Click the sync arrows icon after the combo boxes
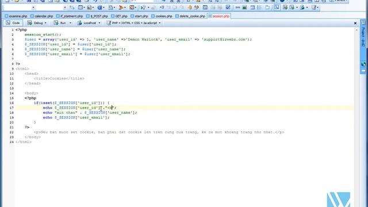 click(x=72, y=7)
